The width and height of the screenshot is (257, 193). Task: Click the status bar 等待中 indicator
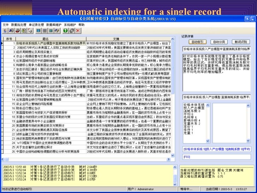(x=189, y=189)
